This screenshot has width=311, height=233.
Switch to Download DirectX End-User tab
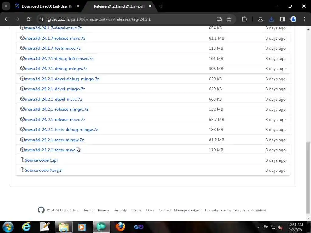click(46, 6)
